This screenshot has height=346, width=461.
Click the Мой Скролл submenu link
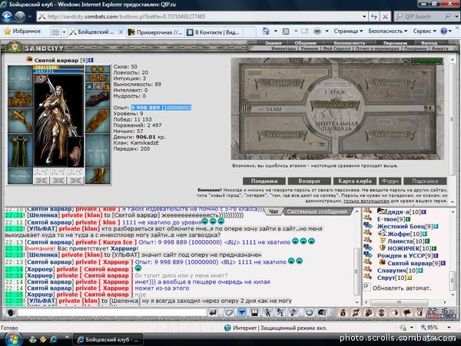[x=337, y=48]
